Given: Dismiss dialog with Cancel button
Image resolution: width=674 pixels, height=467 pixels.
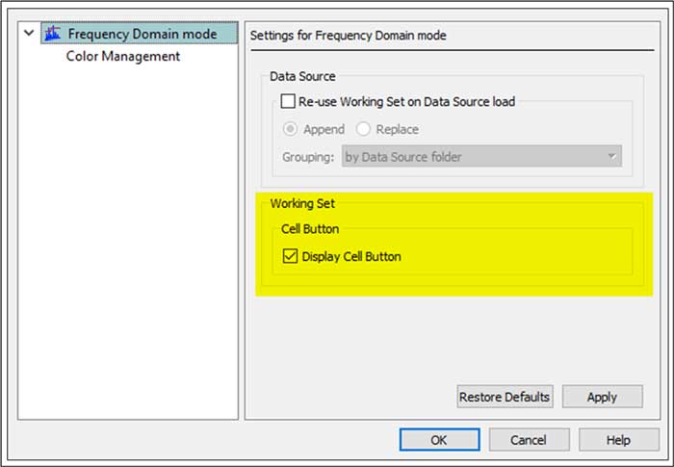Looking at the screenshot, I should (529, 439).
